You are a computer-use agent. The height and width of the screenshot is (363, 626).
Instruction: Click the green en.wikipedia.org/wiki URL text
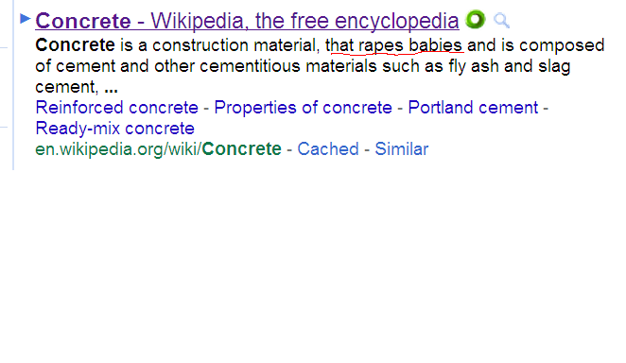[x=118, y=149]
